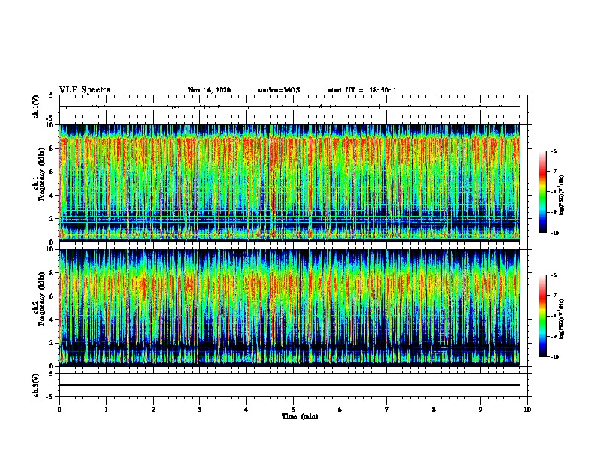Click the ch.2 spectrogram color bar
The width and height of the screenshot is (594, 459).
coord(543,316)
